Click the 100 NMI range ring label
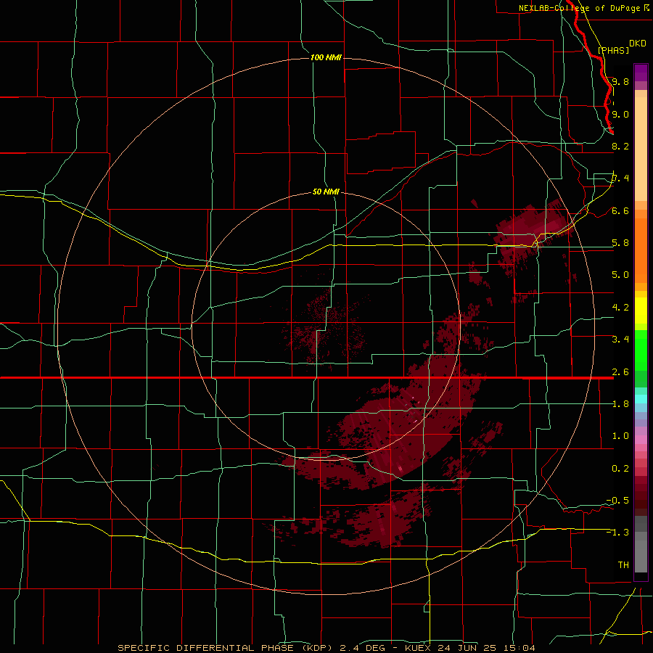Screen dimensions: 653x653 (x=326, y=57)
